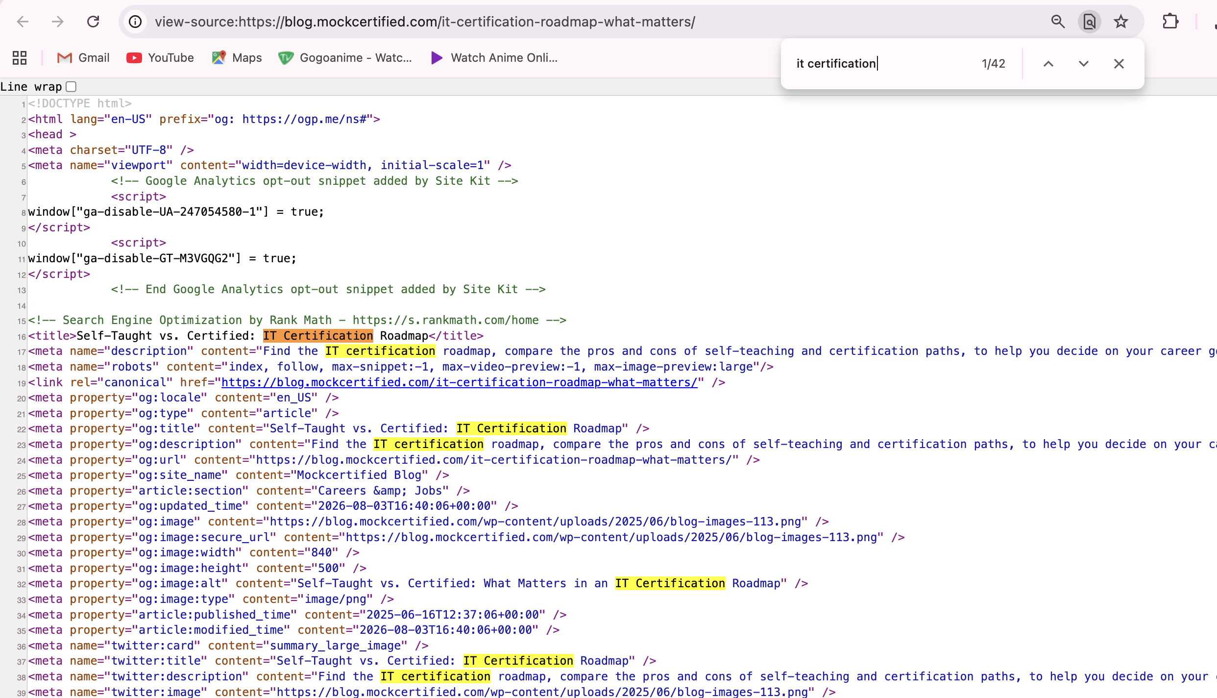
Task: Click the article:section "Careers & Jobs" value
Action: [x=380, y=491]
